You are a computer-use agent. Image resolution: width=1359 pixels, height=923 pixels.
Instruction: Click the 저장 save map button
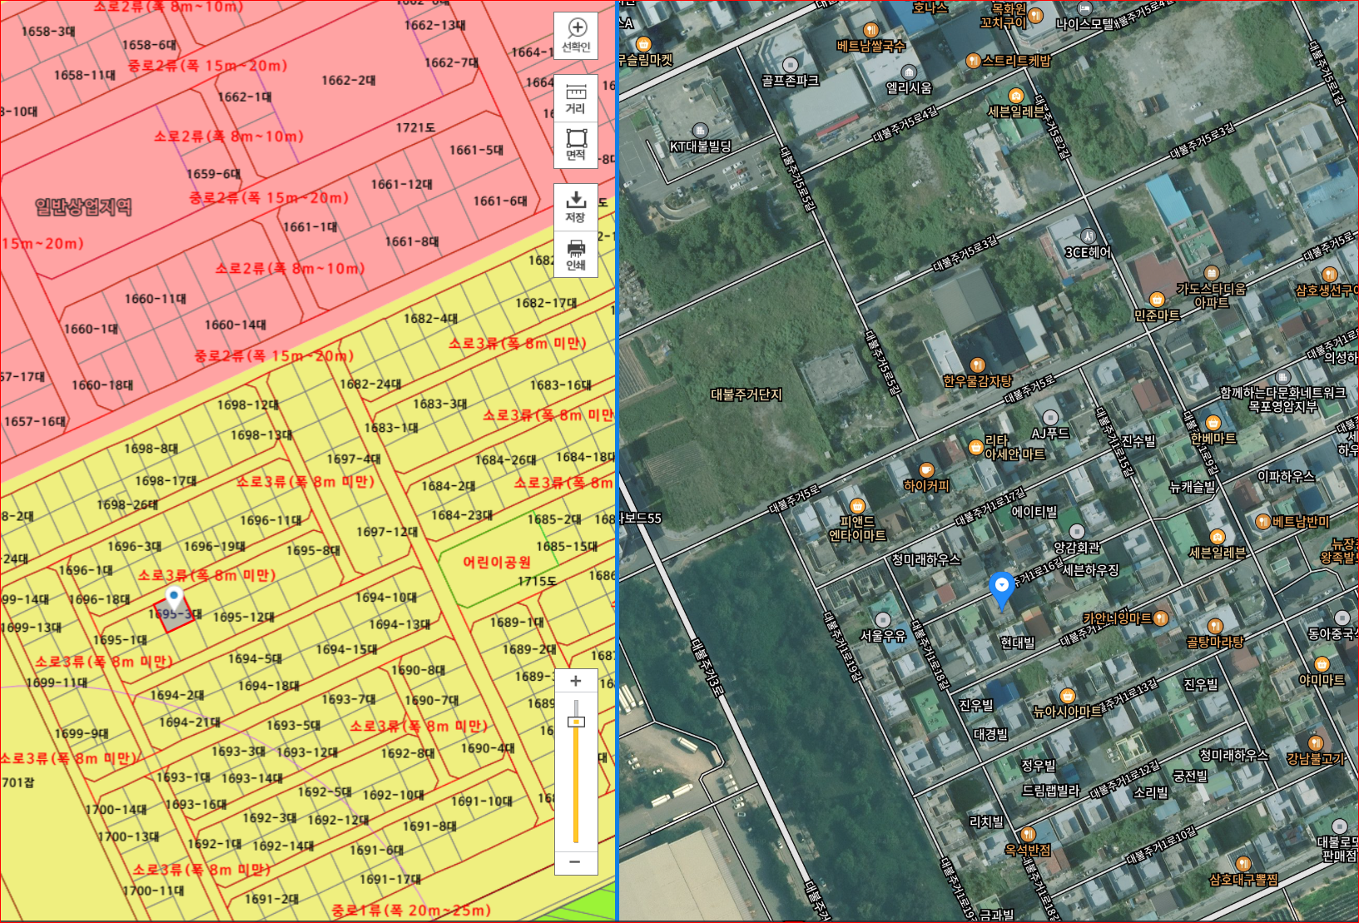click(x=576, y=207)
